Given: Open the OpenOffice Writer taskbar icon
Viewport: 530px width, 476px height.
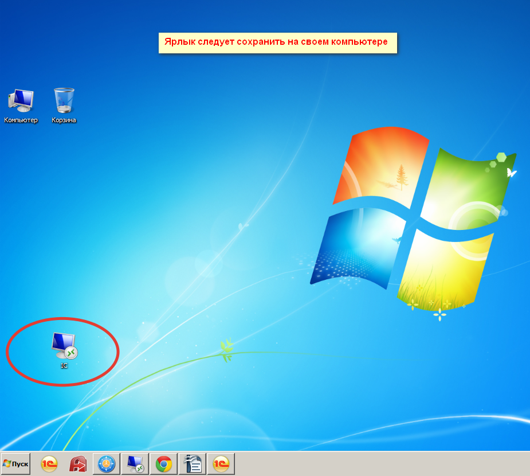Looking at the screenshot, I should pyautogui.click(x=193, y=464).
